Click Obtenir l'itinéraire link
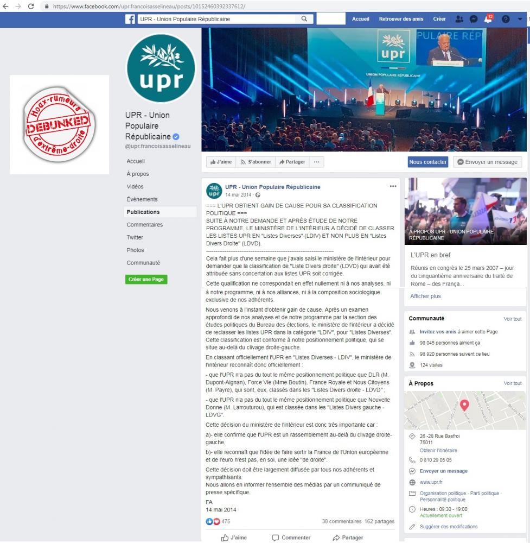This screenshot has height=543, width=530. (x=438, y=450)
